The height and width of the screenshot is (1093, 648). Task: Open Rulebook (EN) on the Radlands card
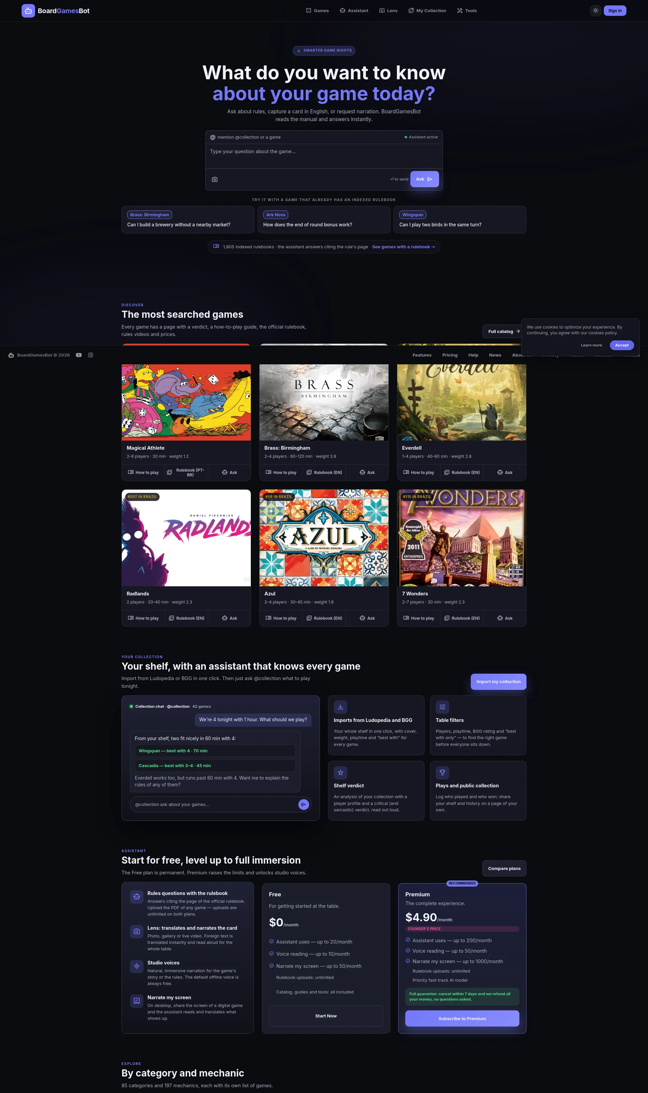pyautogui.click(x=186, y=618)
